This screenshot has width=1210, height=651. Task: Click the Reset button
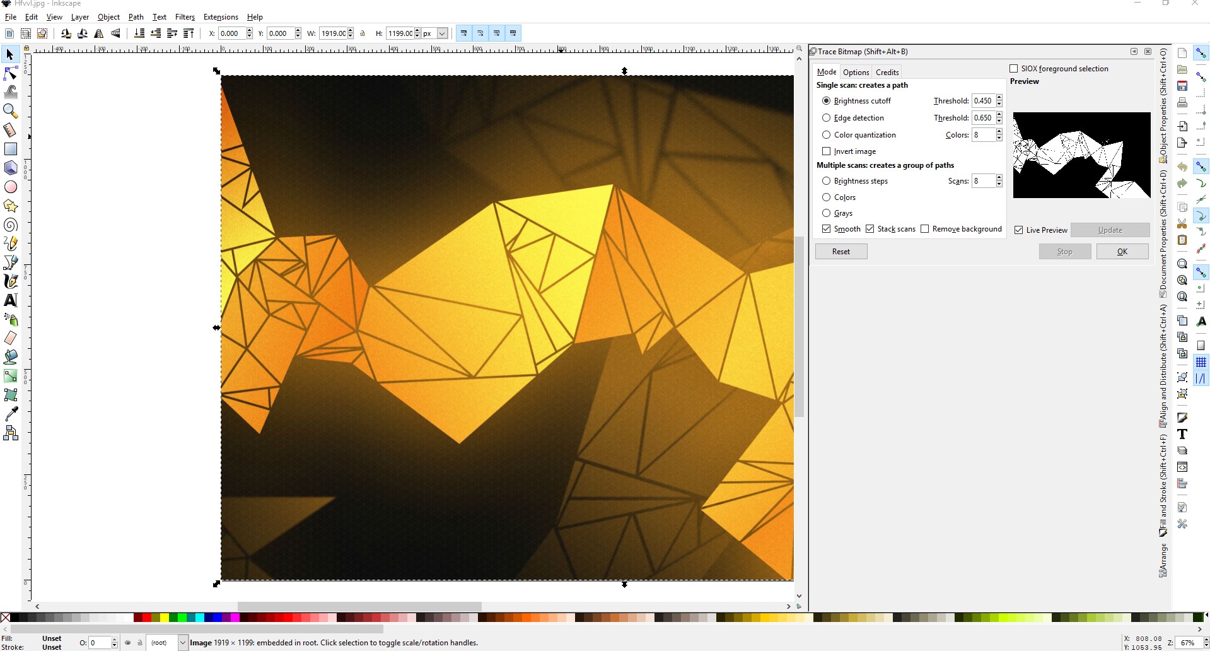click(841, 252)
